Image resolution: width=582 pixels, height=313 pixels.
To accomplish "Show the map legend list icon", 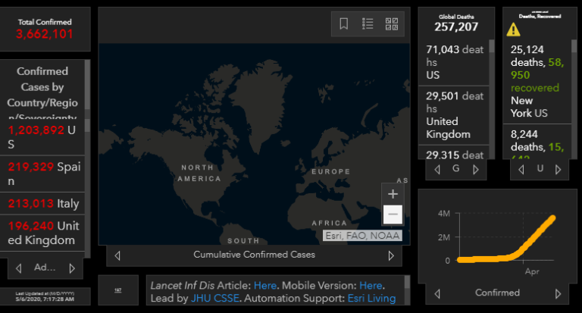I will [x=368, y=23].
